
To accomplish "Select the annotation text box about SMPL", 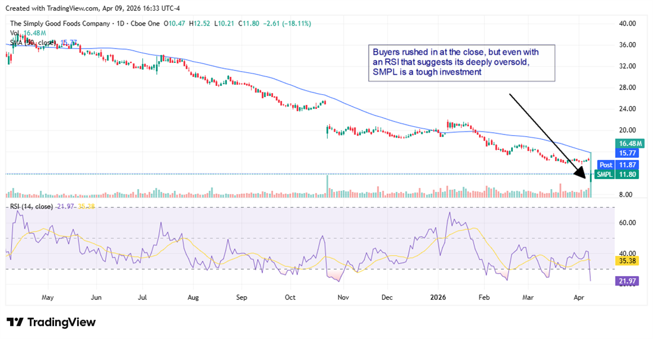I will (x=461, y=62).
